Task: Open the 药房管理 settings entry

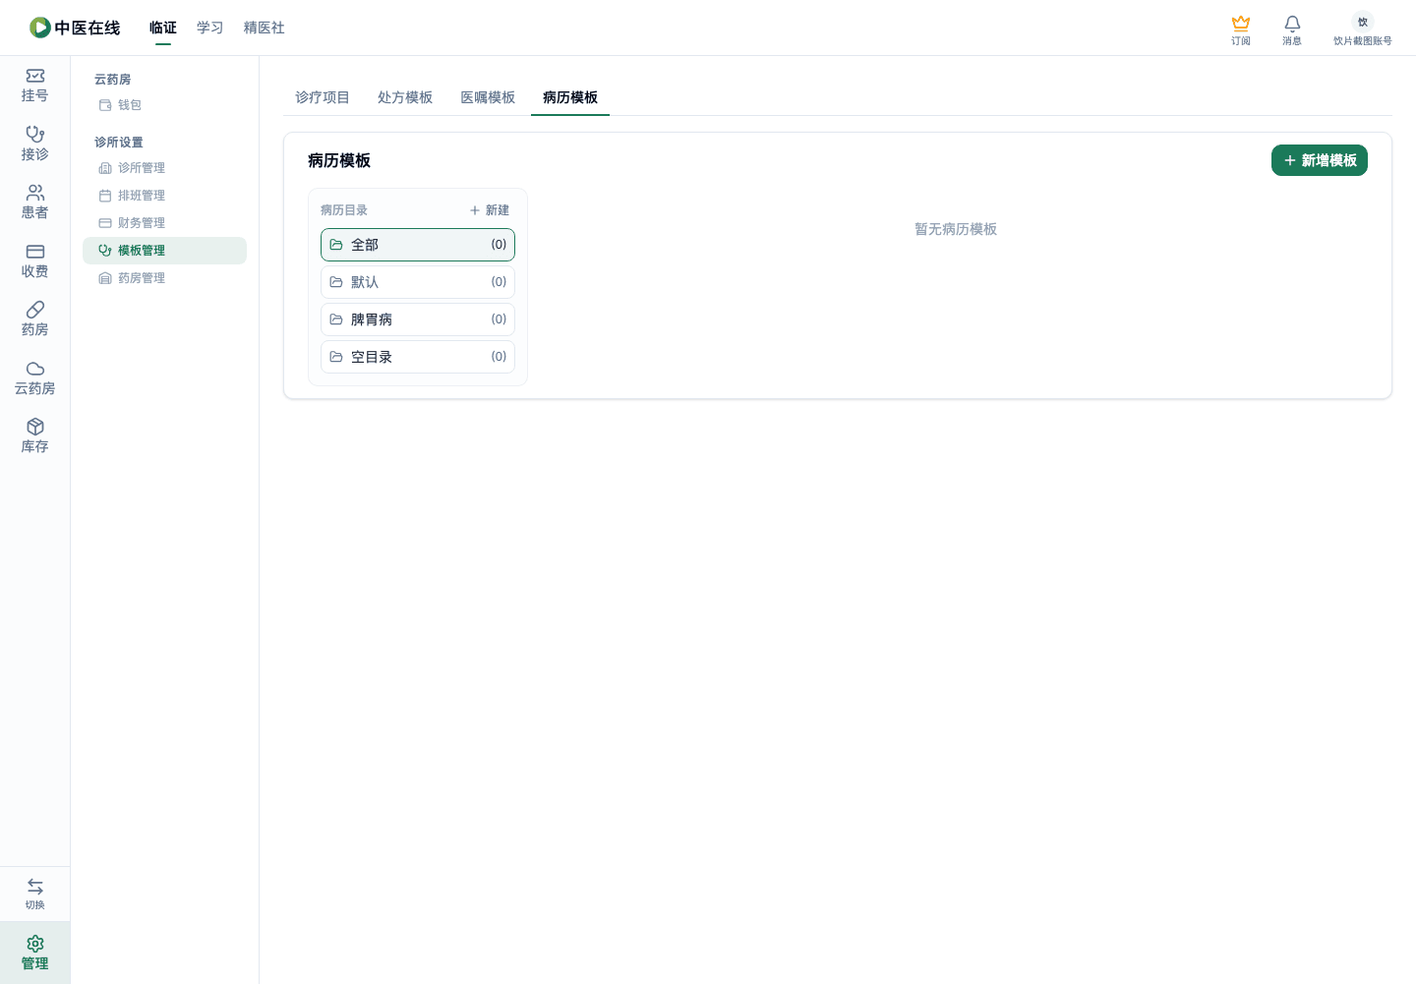Action: [x=164, y=278]
